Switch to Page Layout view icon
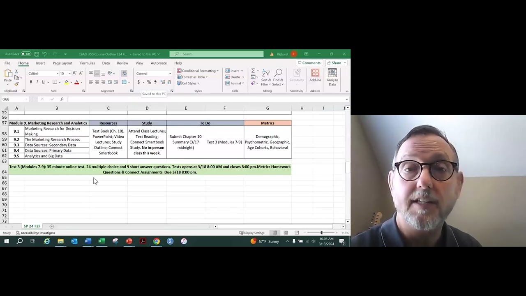Image resolution: width=526 pixels, height=296 pixels. (286, 233)
